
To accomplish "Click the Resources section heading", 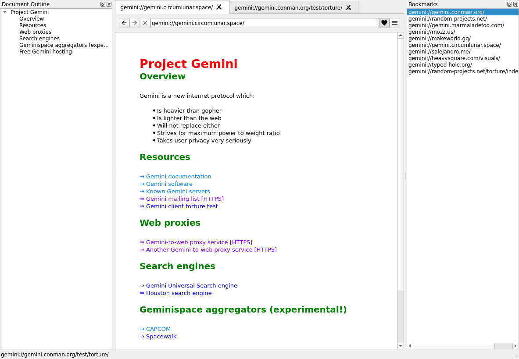I will tap(165, 157).
